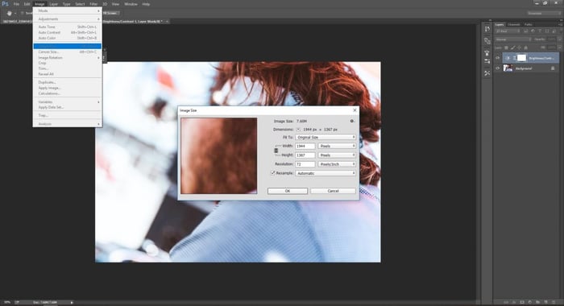Toggle the Scroll All Windows checkbox in options bar

[23, 13]
